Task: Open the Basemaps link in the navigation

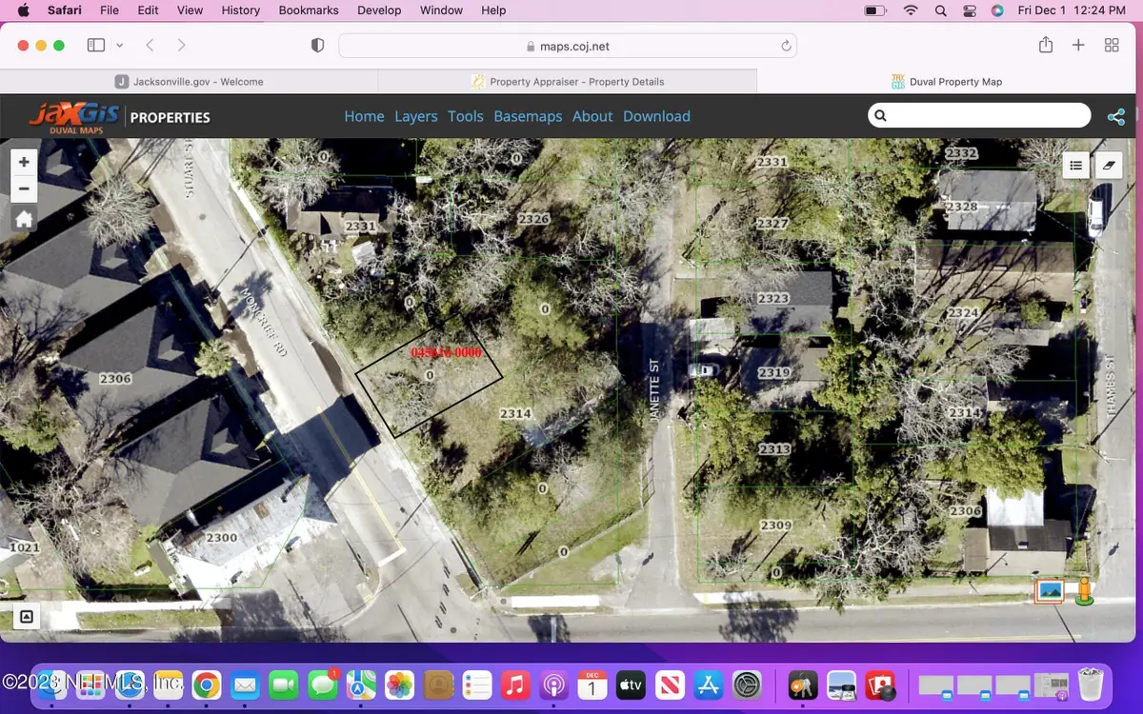Action: 528,116
